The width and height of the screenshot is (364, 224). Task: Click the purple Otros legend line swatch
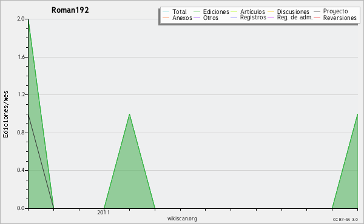point(197,18)
